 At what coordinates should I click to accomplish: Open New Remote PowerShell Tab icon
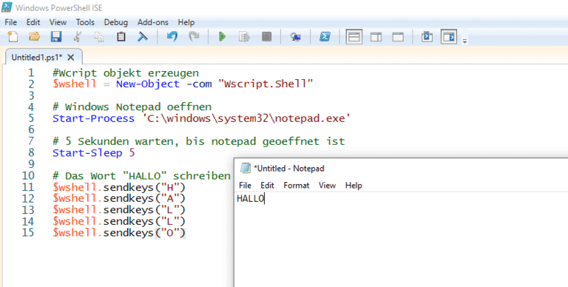296,36
